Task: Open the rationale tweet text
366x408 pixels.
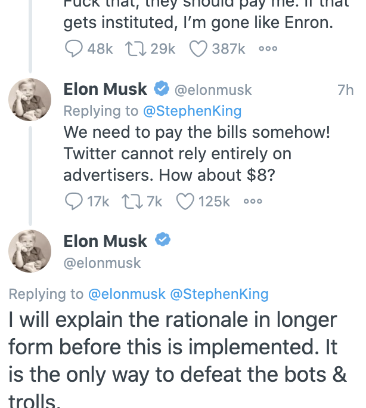Action: click(x=173, y=352)
